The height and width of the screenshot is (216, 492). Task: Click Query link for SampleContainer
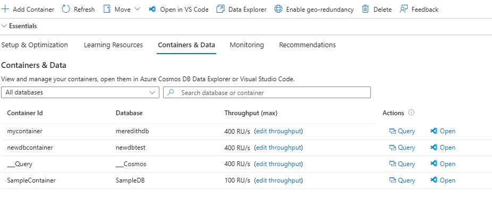[x=406, y=180]
